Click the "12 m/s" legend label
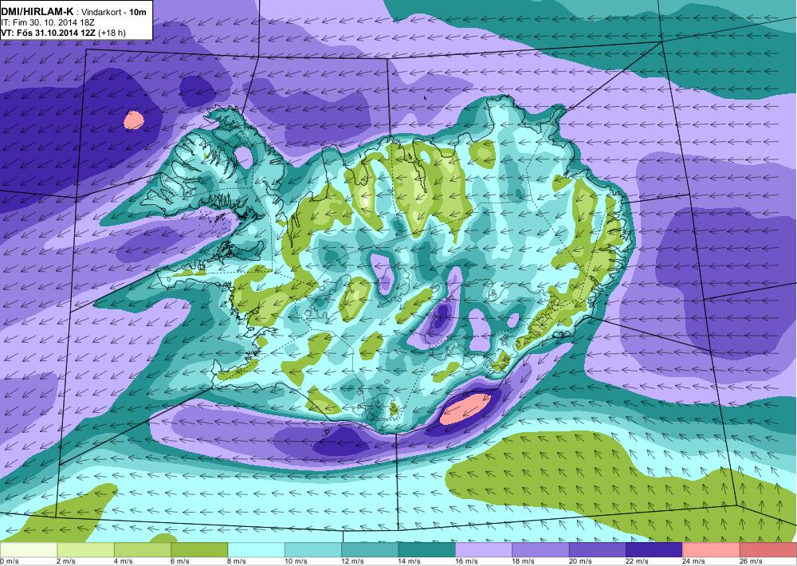797x566 pixels. [x=353, y=561]
